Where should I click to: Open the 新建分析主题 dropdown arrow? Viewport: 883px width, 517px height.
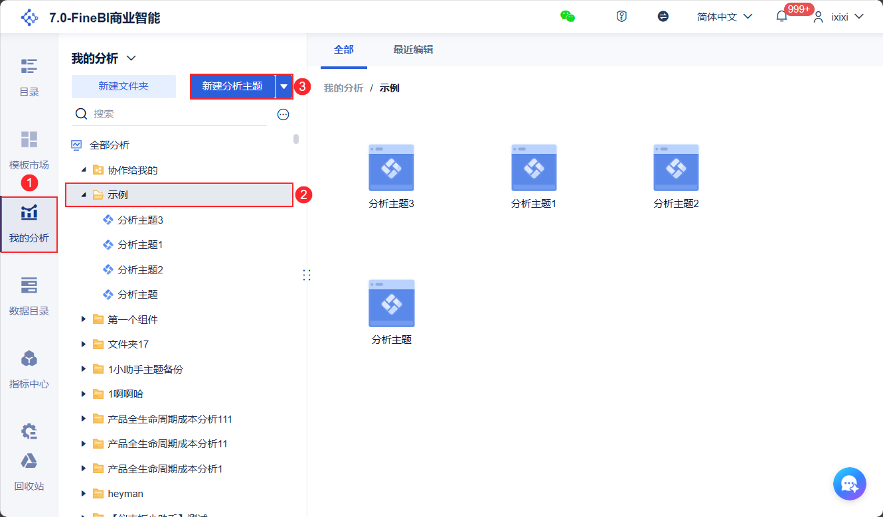pos(284,86)
